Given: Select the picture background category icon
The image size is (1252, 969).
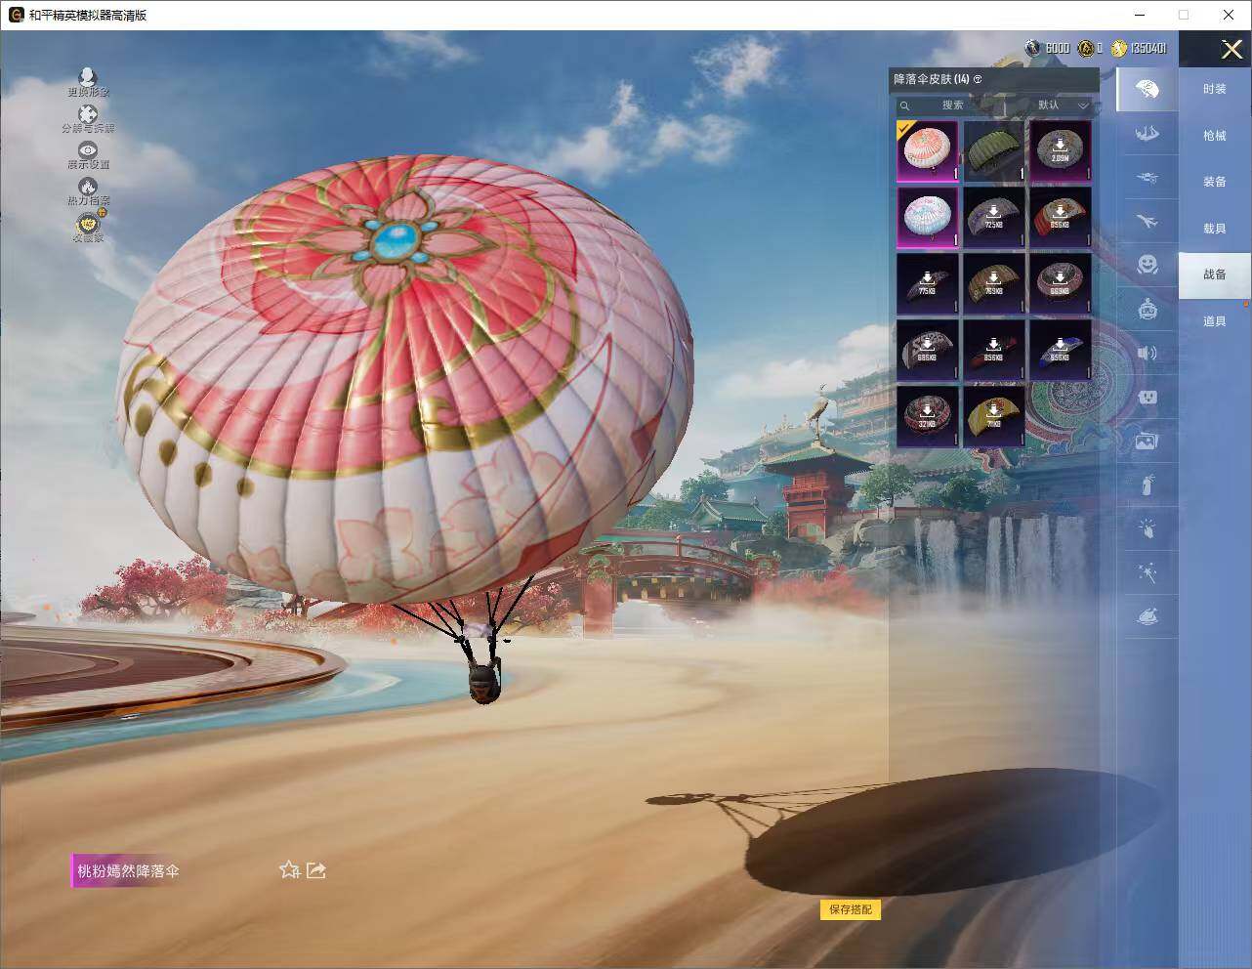Looking at the screenshot, I should (1148, 441).
